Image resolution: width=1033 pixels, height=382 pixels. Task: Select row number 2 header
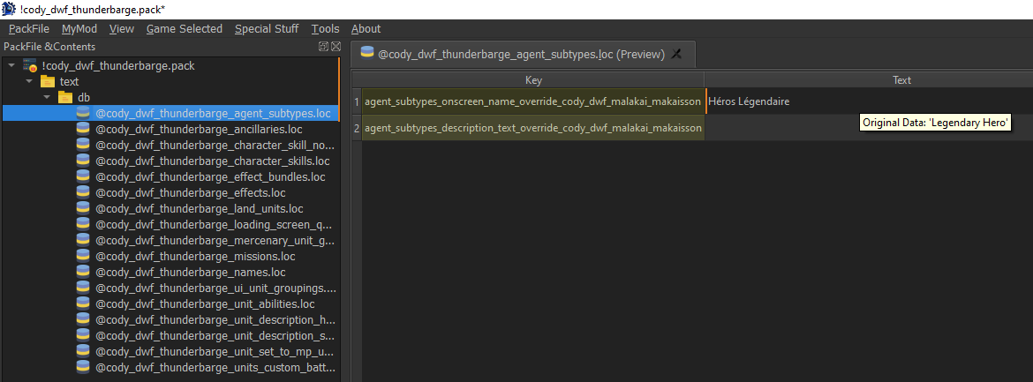[x=357, y=128]
